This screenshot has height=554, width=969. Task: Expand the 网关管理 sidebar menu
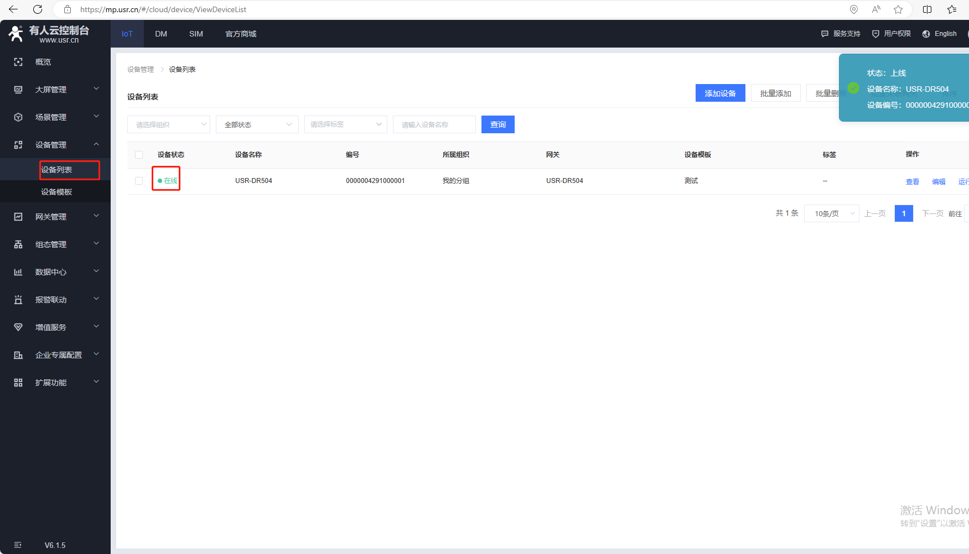(55, 217)
